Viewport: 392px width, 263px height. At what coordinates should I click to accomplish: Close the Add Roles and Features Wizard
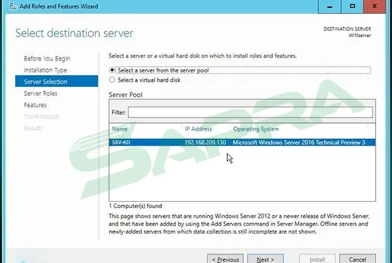378,6
